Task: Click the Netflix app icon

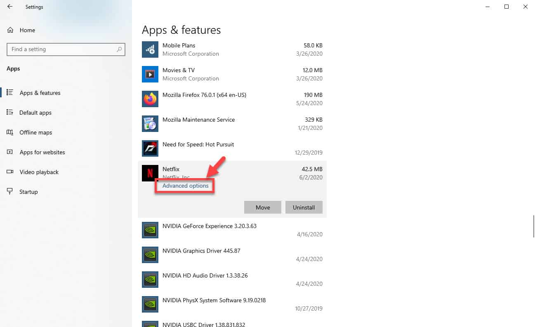Action: click(x=150, y=173)
